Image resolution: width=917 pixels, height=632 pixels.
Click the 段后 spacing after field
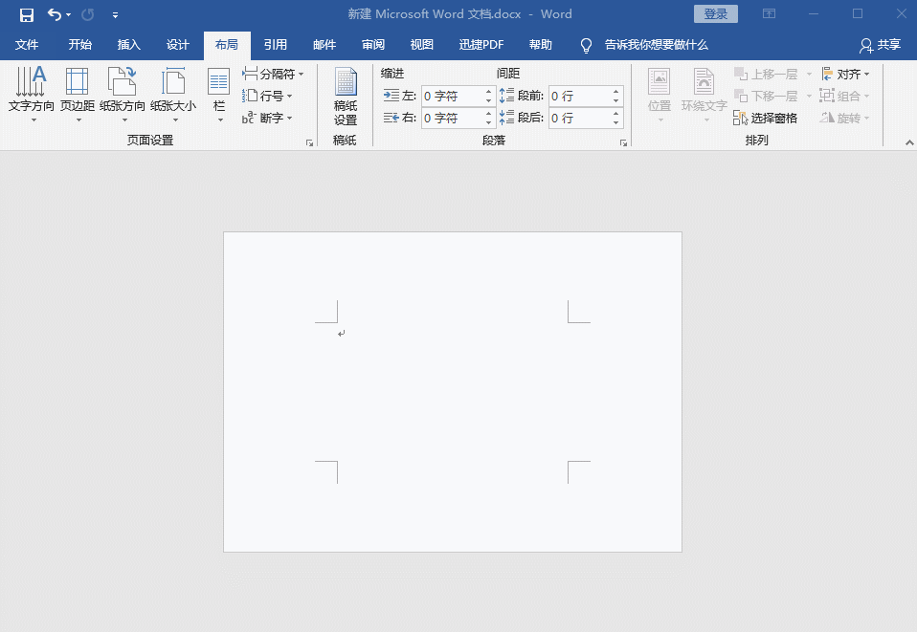[x=579, y=118]
